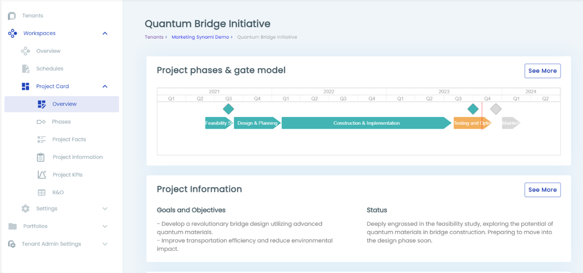This screenshot has height=273, width=583.
Task: Open Marketing Synami Demo breadcrumb link
Action: pos(200,37)
